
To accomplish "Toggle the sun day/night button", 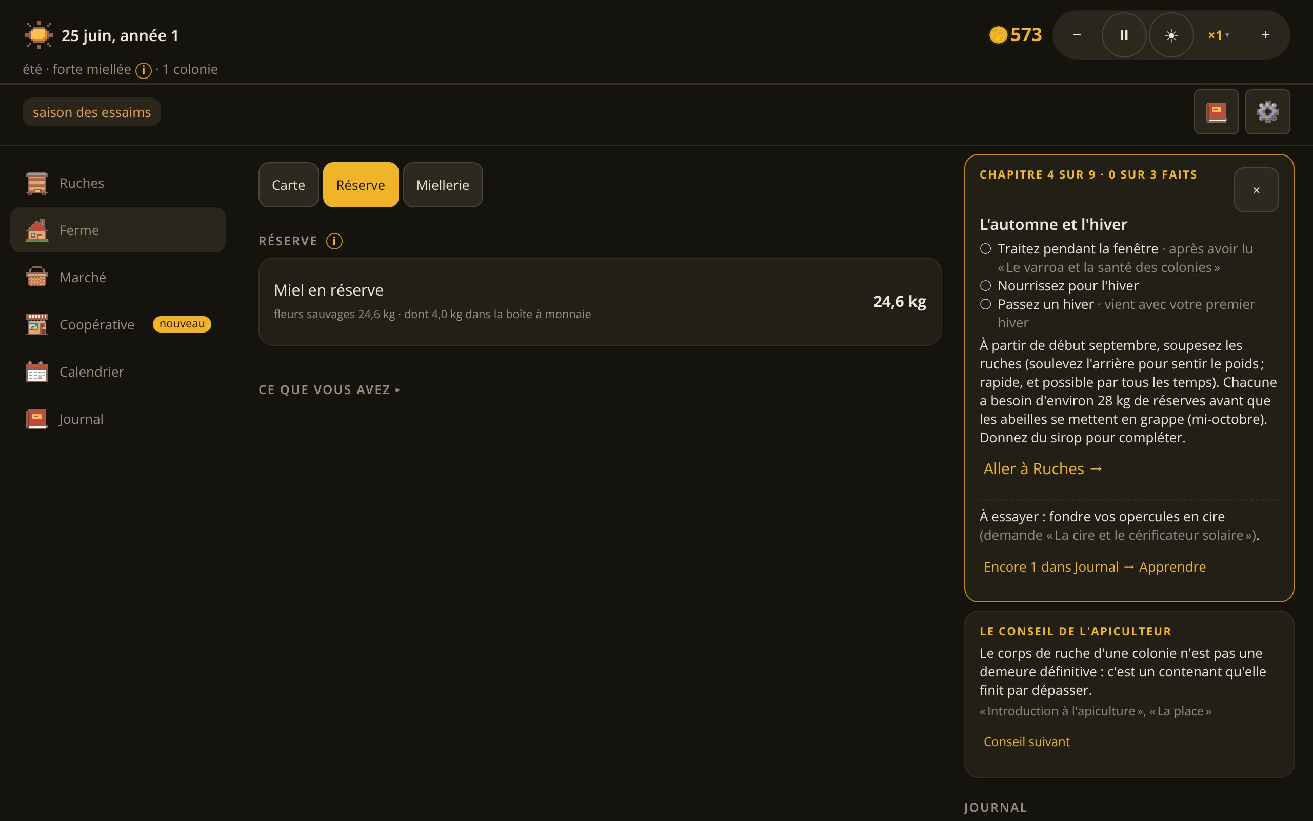I will [1171, 35].
